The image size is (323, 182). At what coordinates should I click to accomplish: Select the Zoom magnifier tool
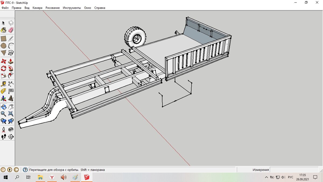3,114
